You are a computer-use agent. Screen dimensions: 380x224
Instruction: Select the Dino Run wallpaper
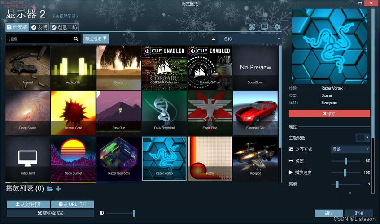pos(119,113)
